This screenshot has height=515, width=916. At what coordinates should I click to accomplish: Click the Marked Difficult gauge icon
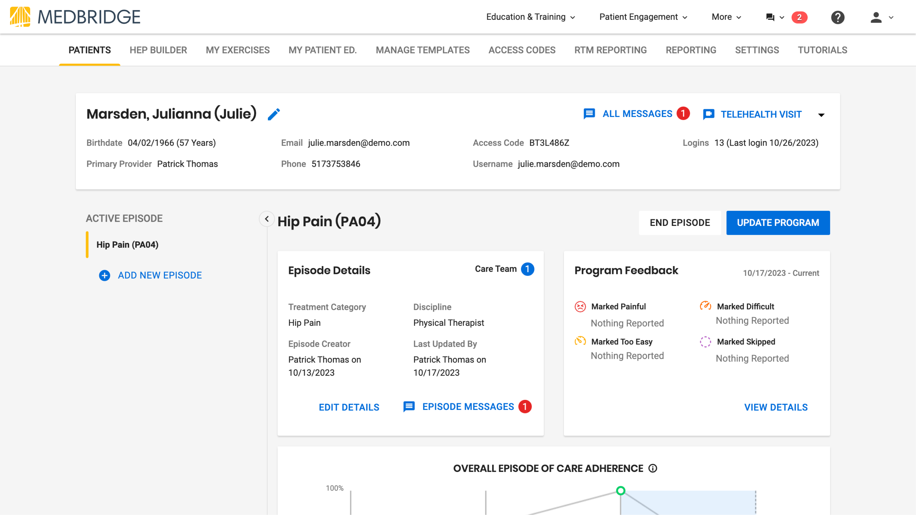(x=705, y=306)
